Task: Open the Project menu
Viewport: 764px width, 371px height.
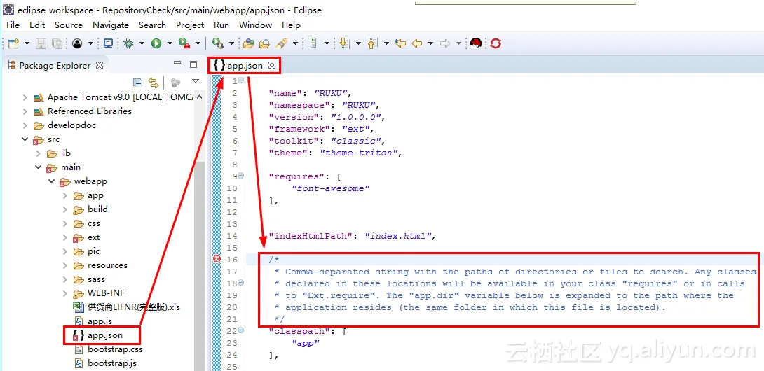Action: (190, 24)
